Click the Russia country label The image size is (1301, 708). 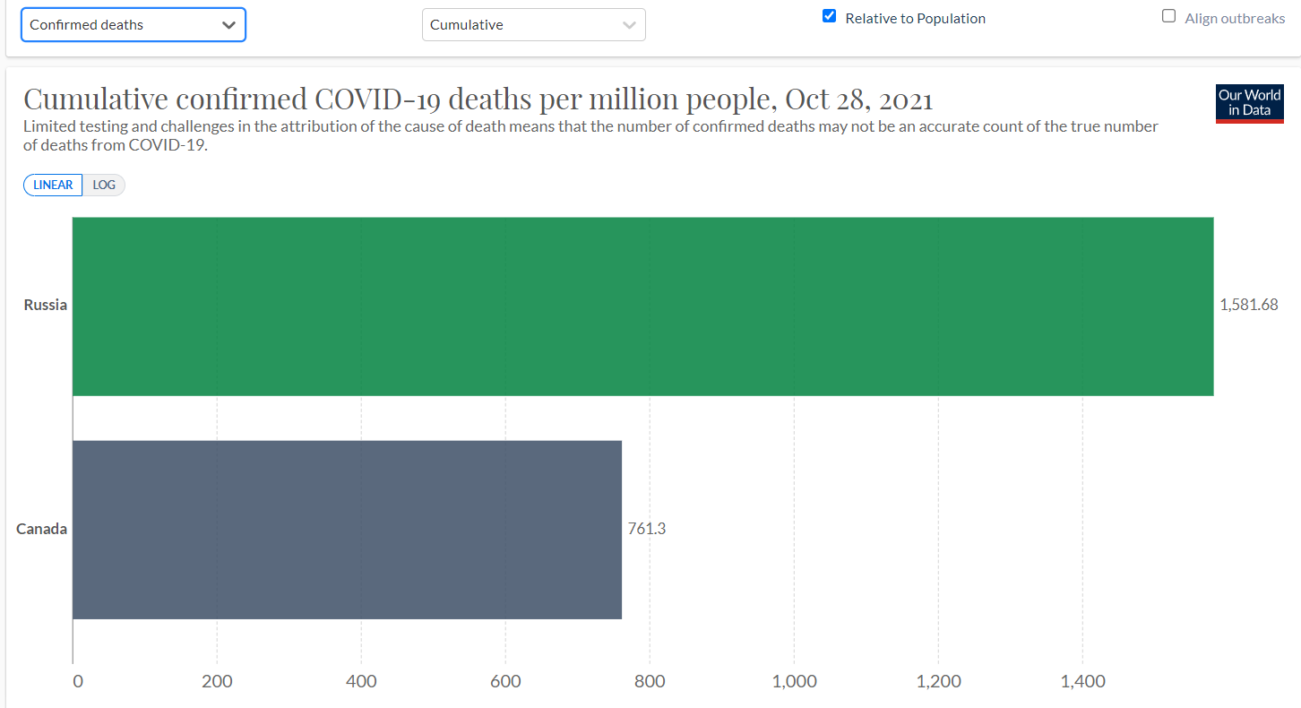click(46, 305)
